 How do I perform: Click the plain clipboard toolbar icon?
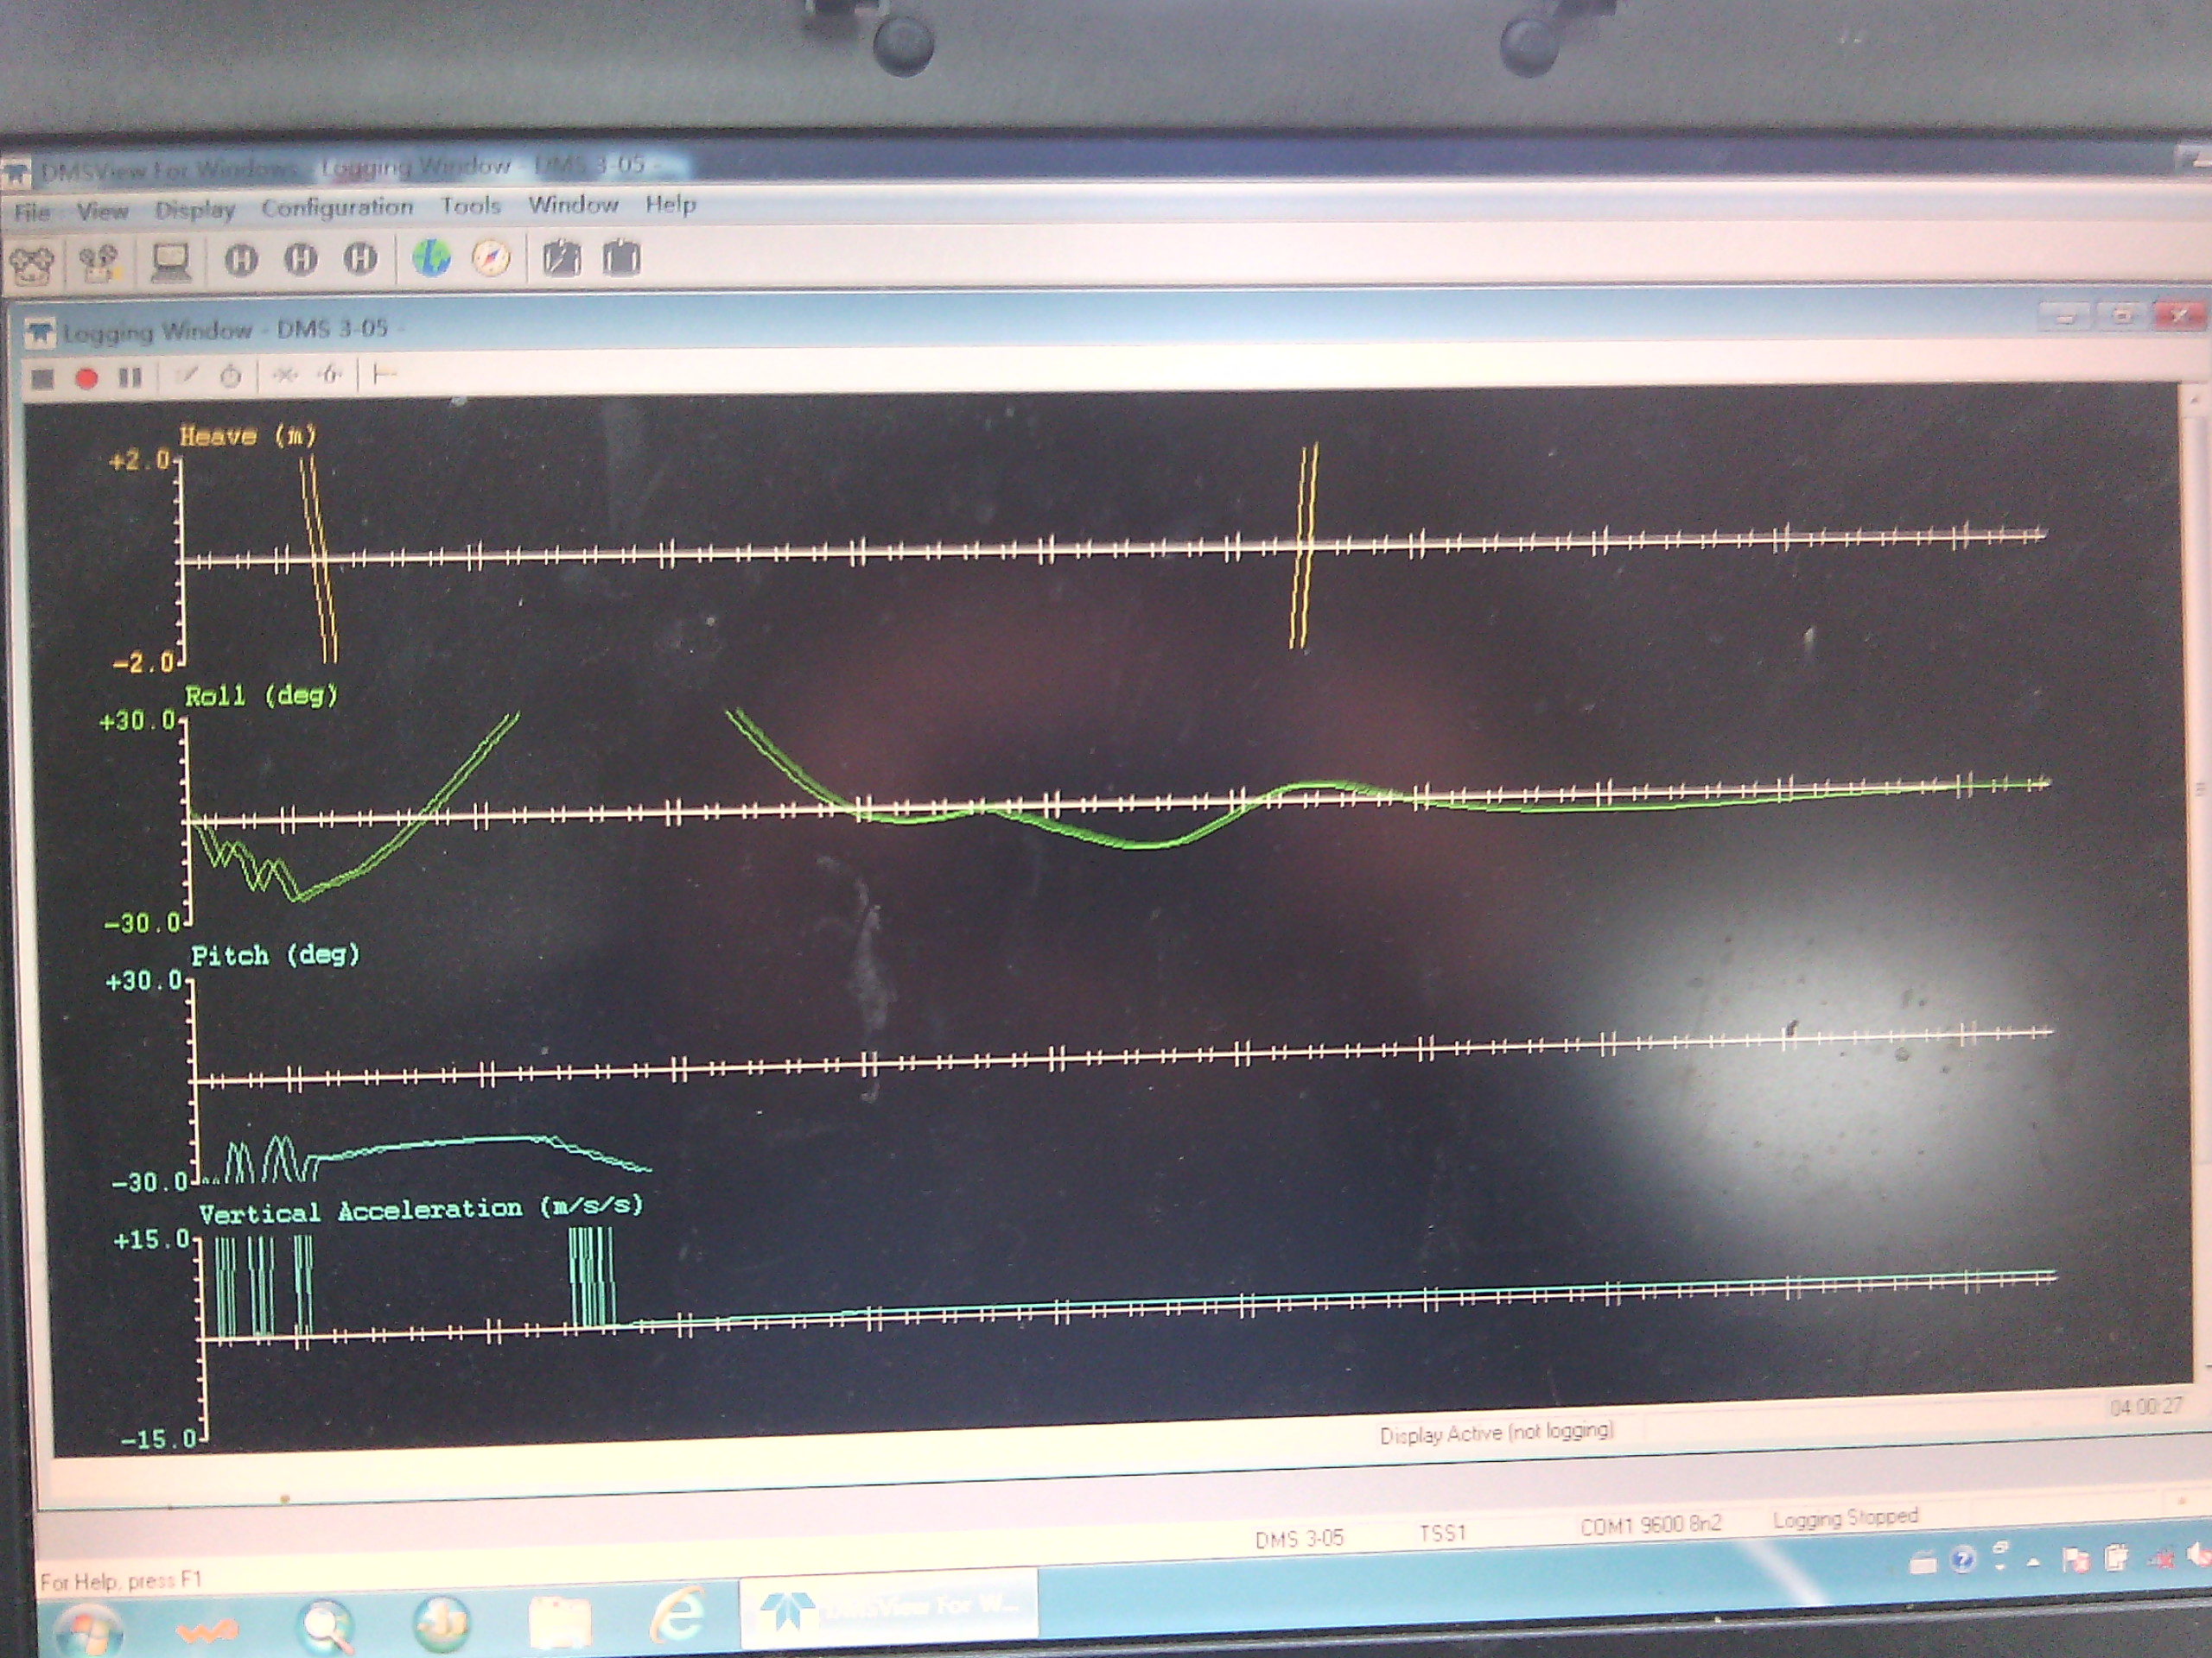621,258
